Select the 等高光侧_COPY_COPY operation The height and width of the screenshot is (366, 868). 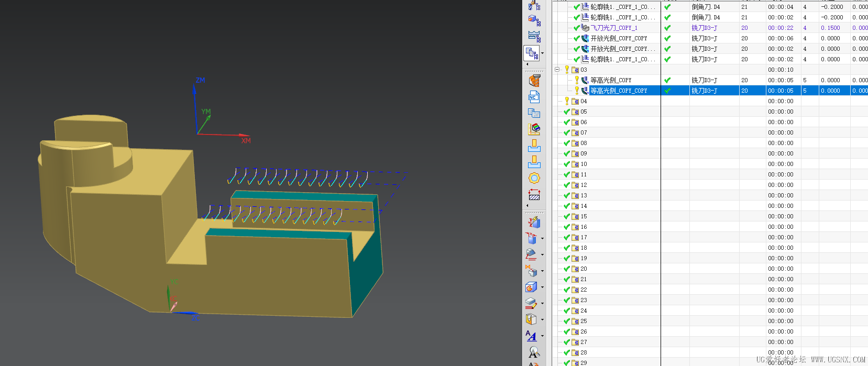pyautogui.click(x=618, y=91)
